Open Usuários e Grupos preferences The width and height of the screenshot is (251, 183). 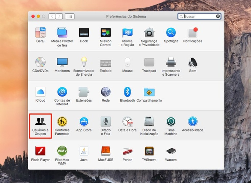(40, 122)
